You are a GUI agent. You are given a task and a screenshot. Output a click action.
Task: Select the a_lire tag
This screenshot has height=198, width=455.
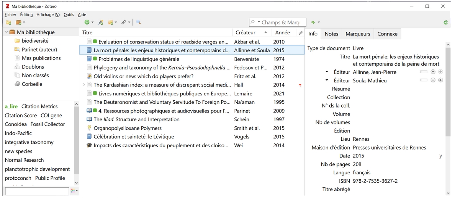point(11,106)
